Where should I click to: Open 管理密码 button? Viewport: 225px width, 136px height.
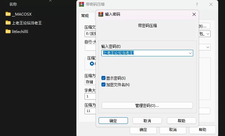click(x=147, y=106)
